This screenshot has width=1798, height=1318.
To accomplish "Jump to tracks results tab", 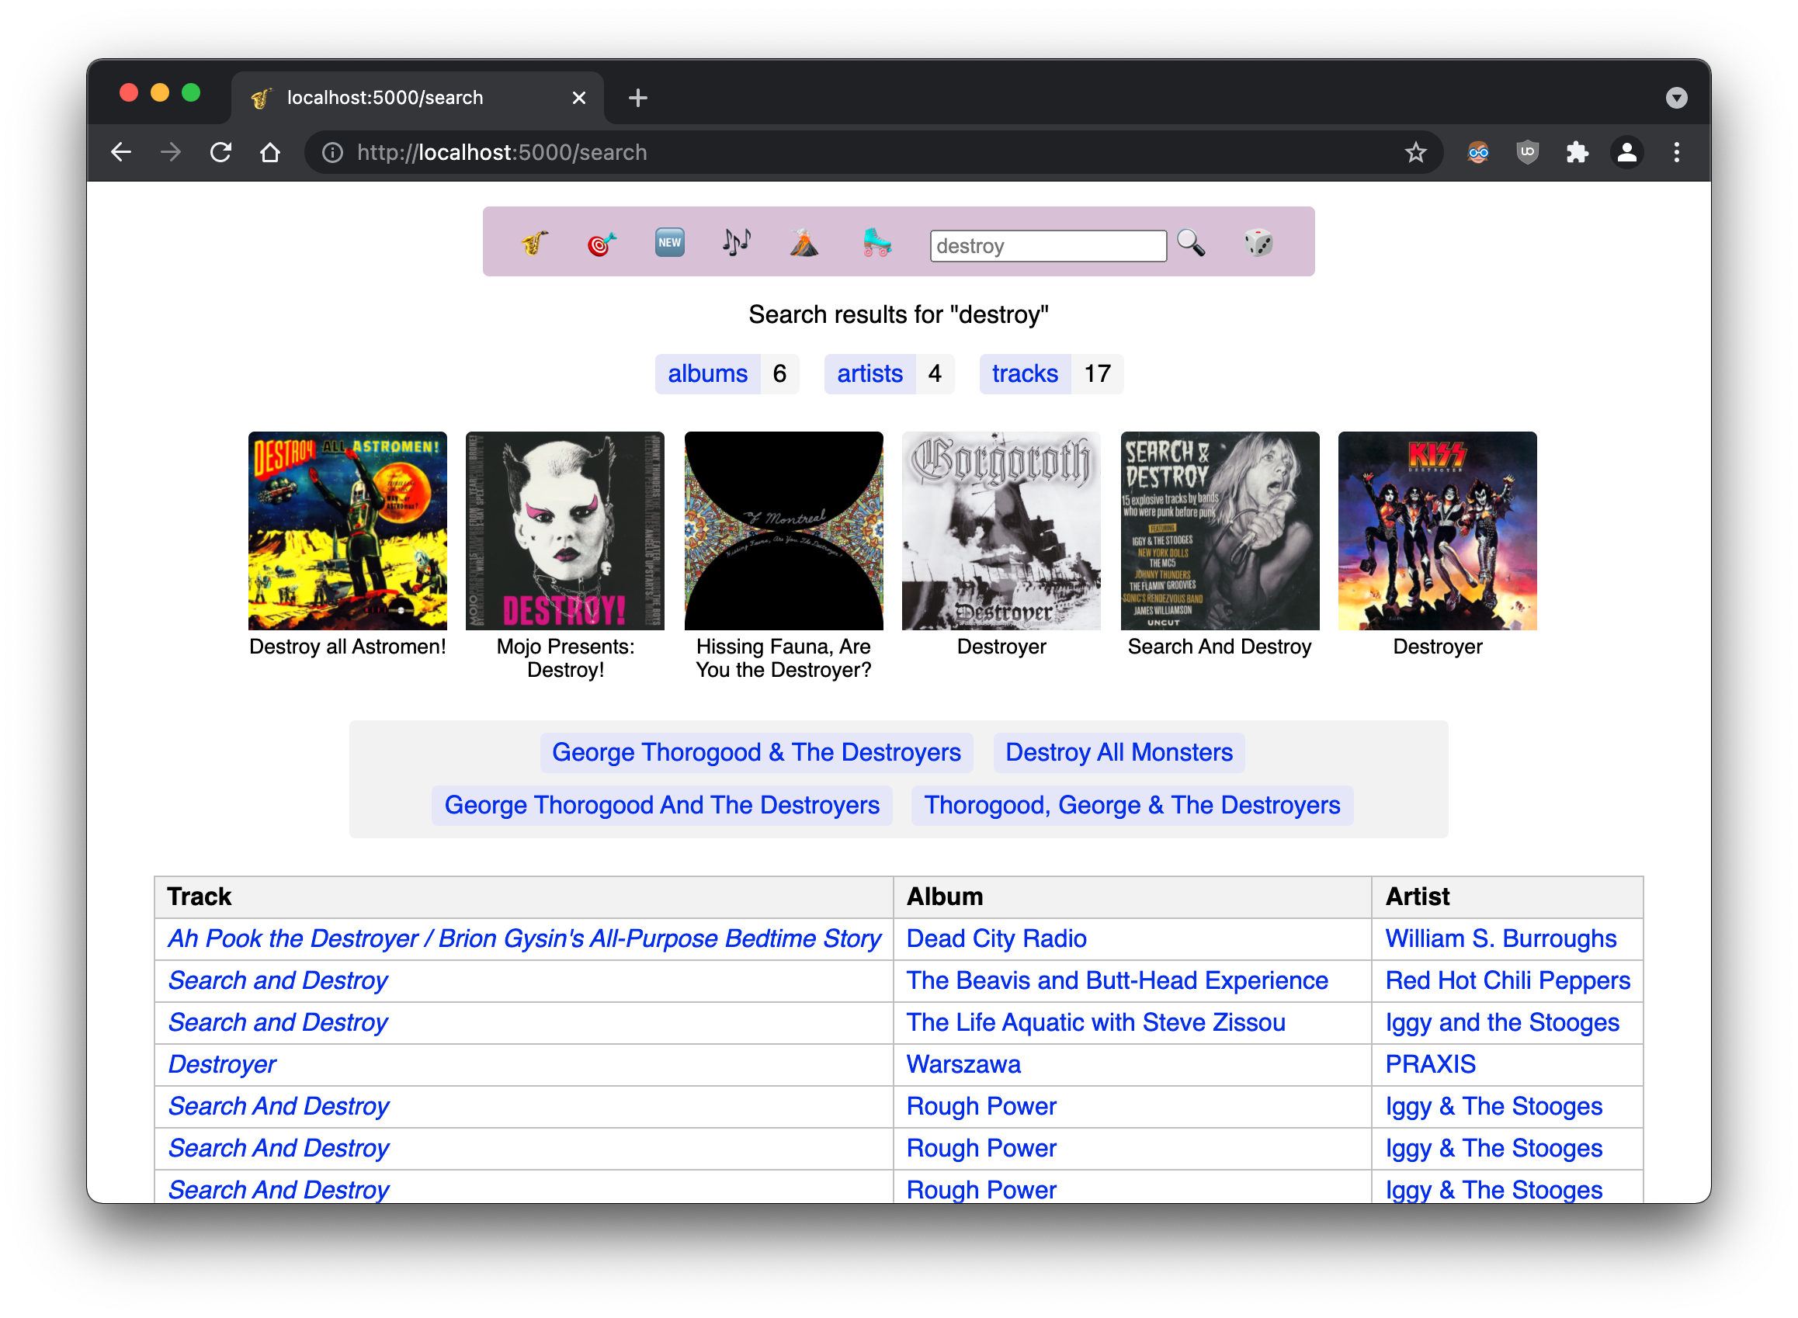I will 1025,374.
